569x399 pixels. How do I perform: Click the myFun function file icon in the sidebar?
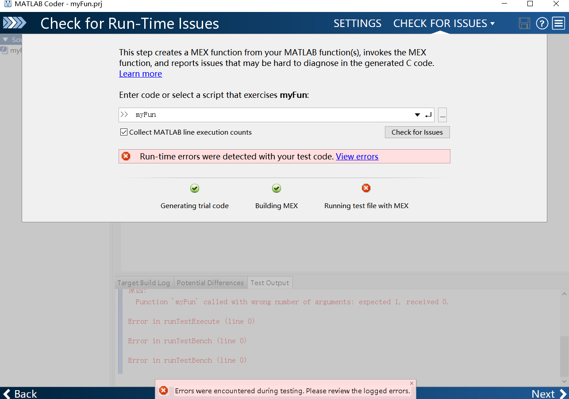pos(4,50)
